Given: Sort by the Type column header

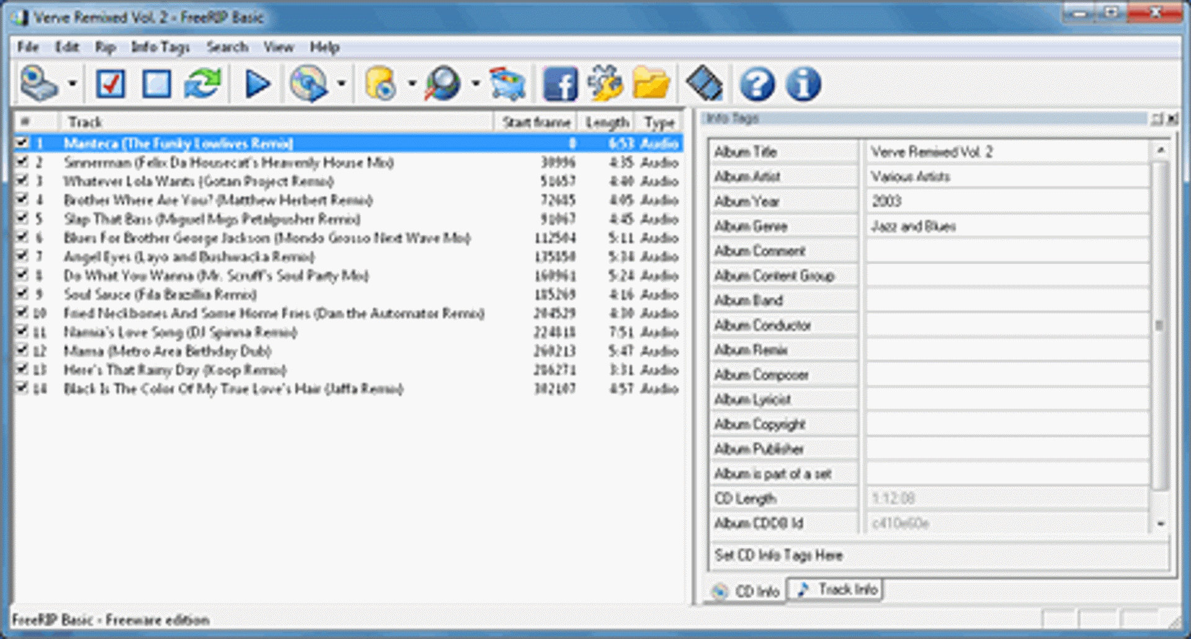Looking at the screenshot, I should tap(658, 122).
